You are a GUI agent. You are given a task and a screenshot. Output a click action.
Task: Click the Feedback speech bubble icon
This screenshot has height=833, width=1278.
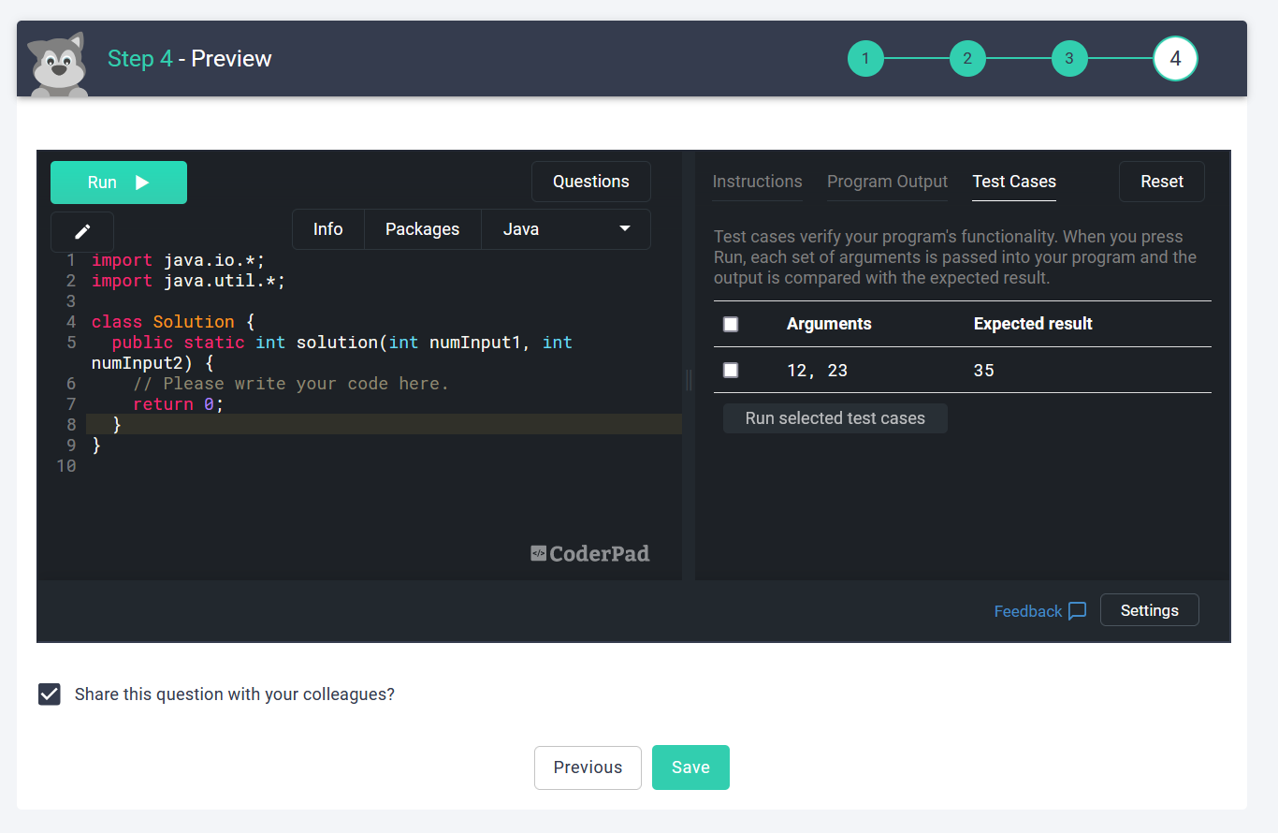coord(1078,611)
